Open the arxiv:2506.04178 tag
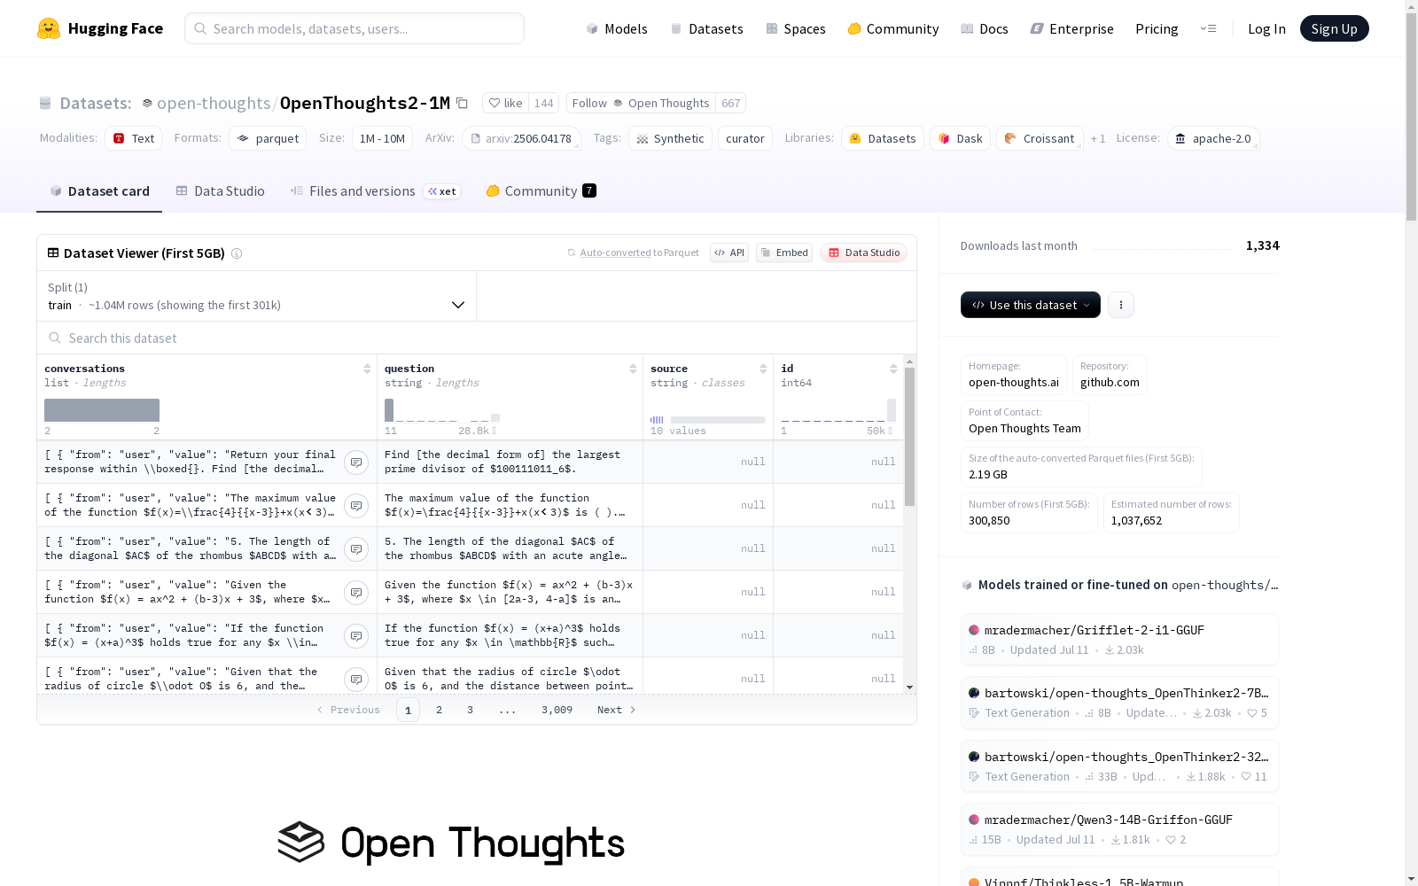 click(521, 138)
